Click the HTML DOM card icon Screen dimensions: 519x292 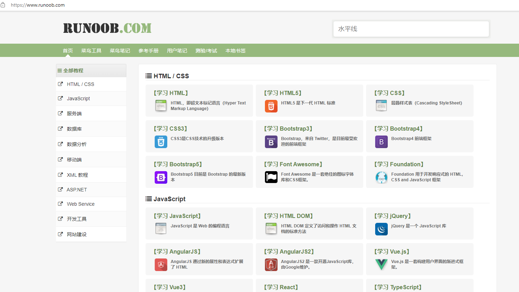271,229
